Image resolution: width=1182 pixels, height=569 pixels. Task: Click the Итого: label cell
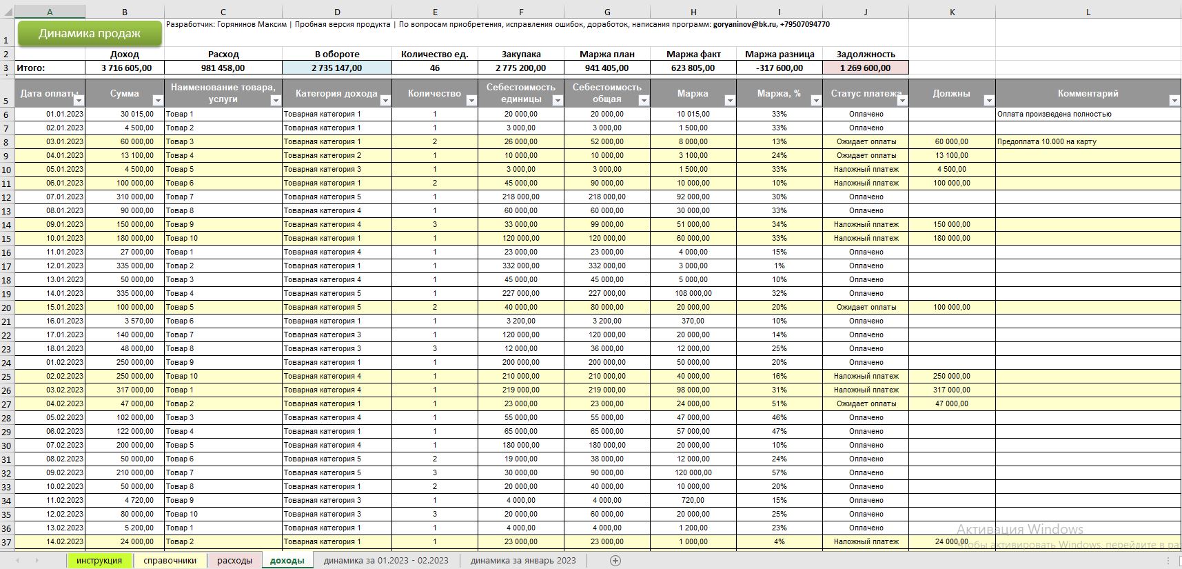[50, 68]
